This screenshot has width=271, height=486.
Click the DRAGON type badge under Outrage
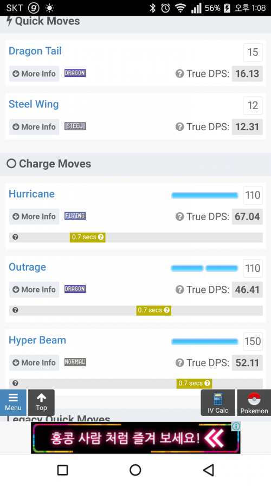75,289
